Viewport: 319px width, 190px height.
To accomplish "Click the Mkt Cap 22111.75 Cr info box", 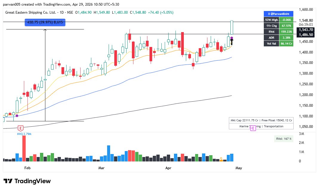I will [x=261, y=120].
